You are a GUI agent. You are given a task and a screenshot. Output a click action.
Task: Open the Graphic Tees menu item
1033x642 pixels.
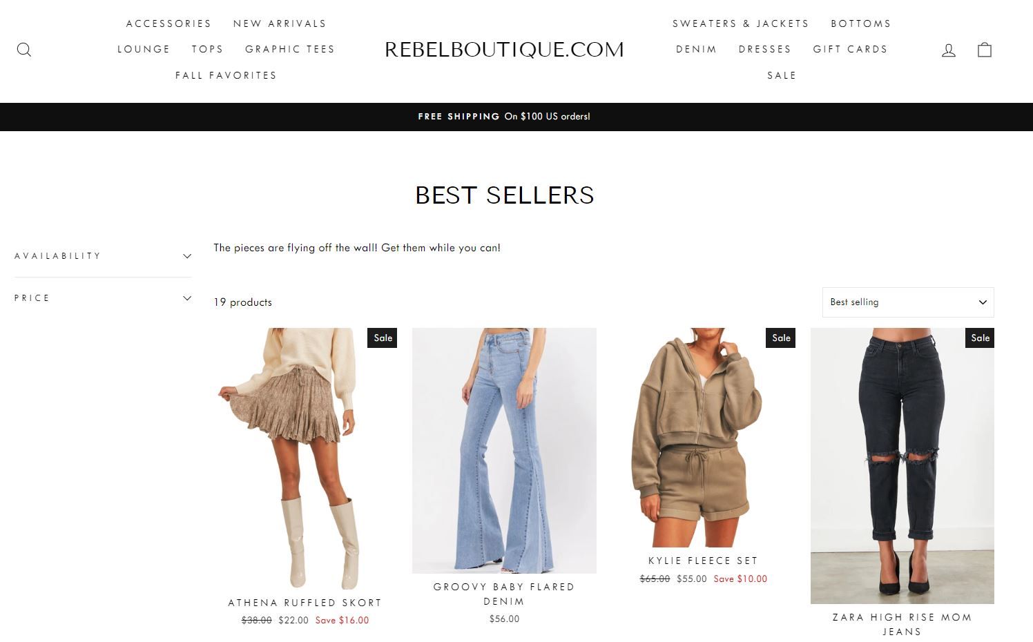pyautogui.click(x=290, y=49)
